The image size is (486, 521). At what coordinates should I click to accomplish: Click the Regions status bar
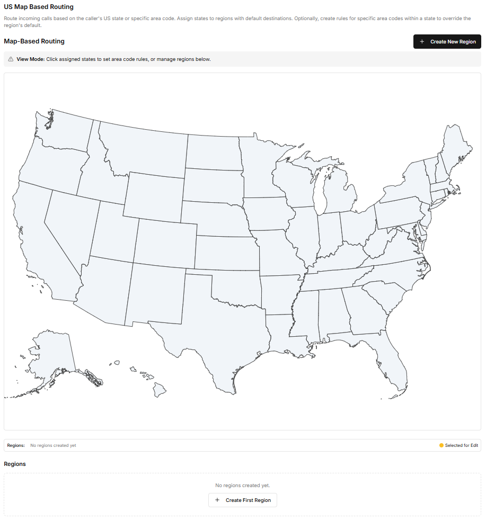(243, 445)
